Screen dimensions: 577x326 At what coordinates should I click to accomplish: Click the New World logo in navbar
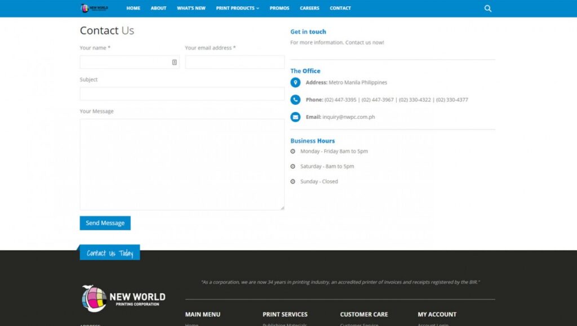coord(94,8)
